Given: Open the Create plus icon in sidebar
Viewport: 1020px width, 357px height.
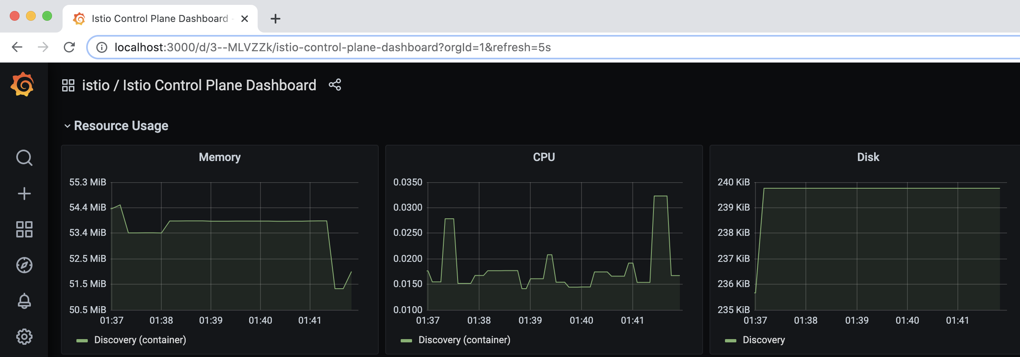Looking at the screenshot, I should 24,194.
